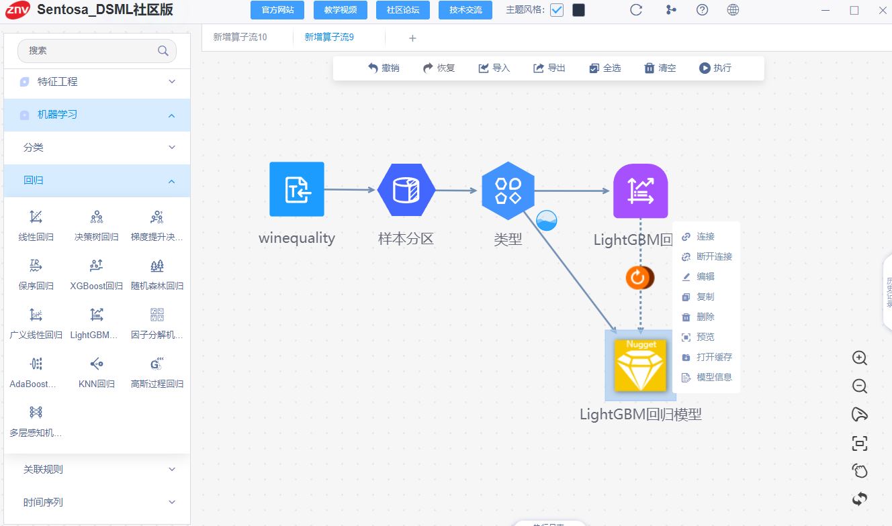Click 导出 in the canvas toolbar
The width and height of the screenshot is (892, 526).
549,68
